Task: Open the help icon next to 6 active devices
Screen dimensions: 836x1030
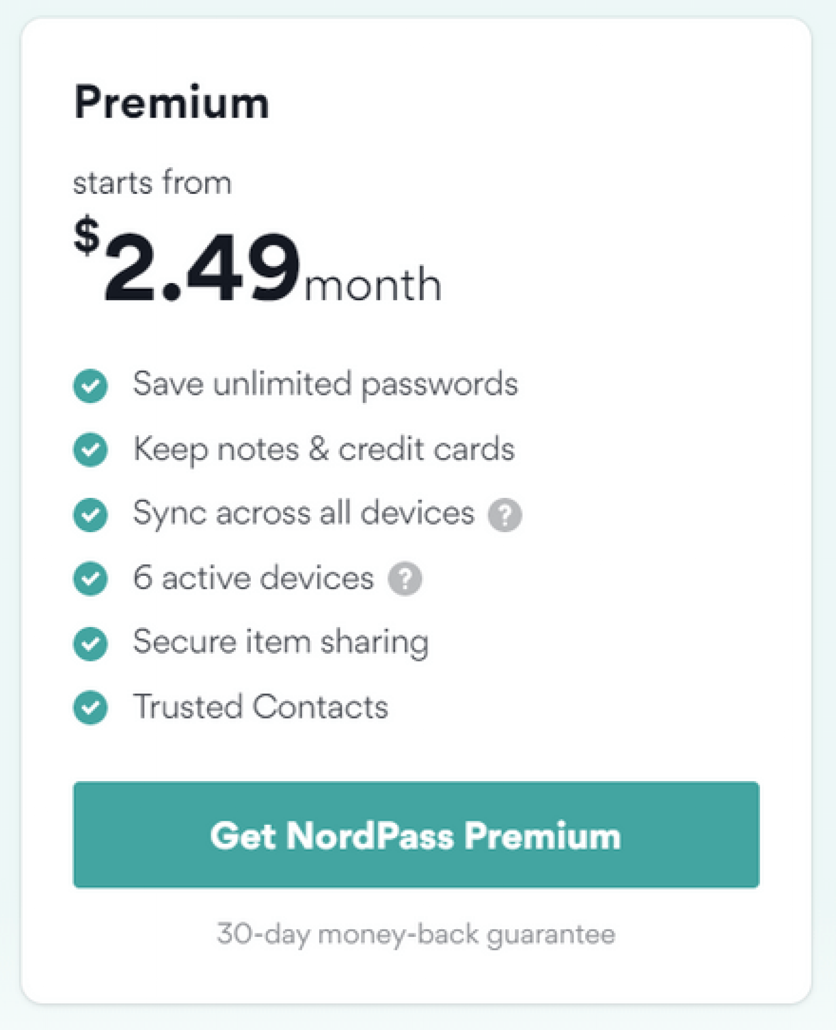Action: click(407, 578)
